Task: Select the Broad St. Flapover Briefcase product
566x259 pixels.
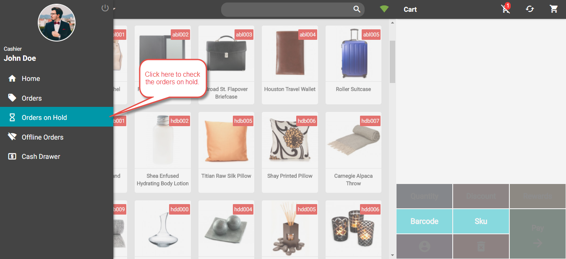Action: point(226,65)
